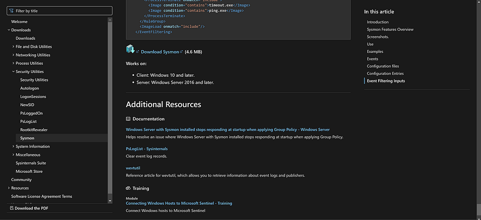Viewport: 481px width, 220px height.
Task: Expand the Resources tree node
Action: pos(8,188)
